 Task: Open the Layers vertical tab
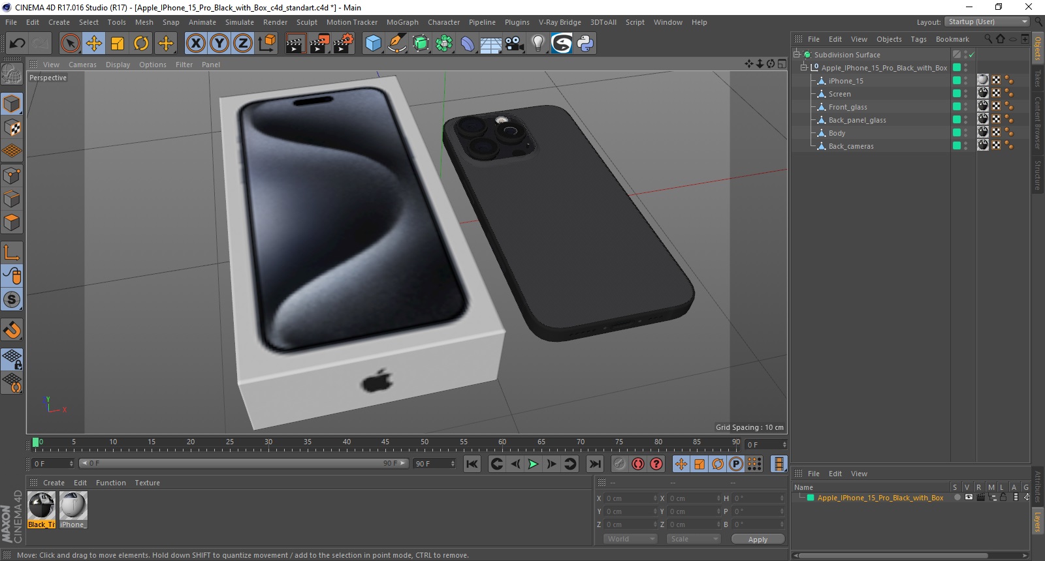[x=1038, y=521]
